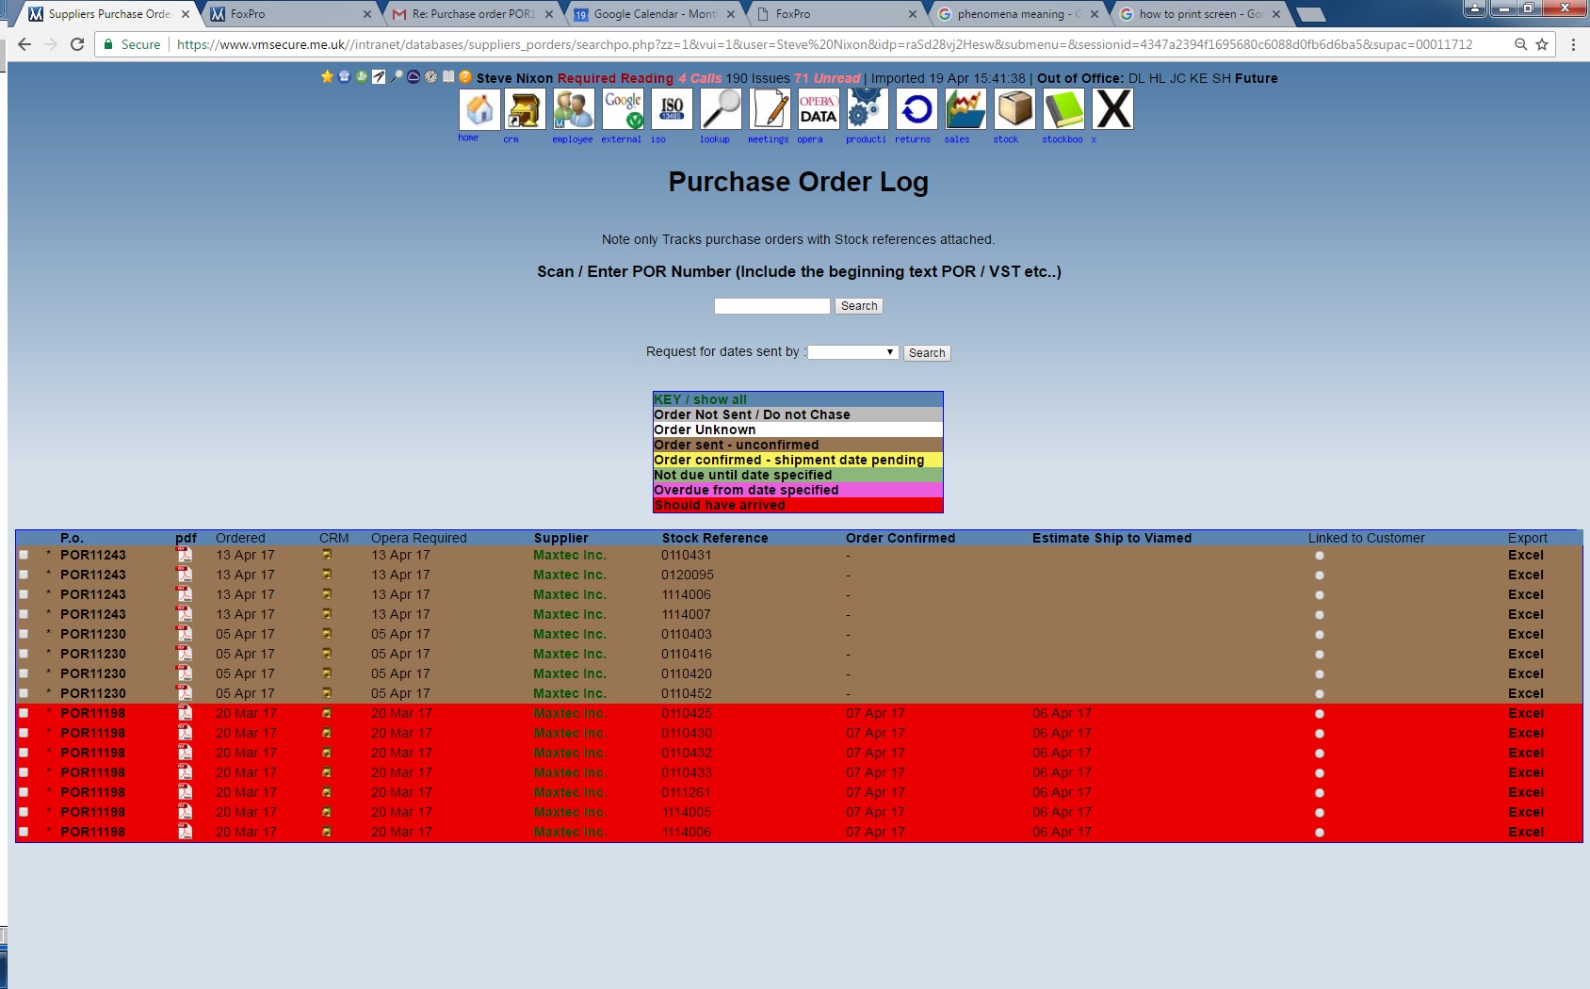Tick checkbox for stock reference 0110452 row
This screenshot has height=989, width=1590.
point(24,693)
